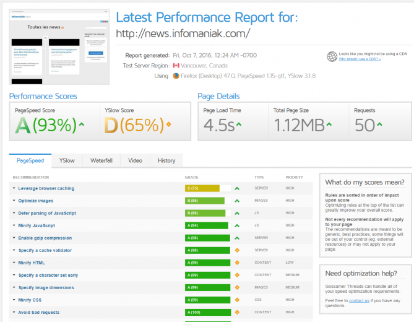This screenshot has width=414, height=322.
Task: Open the website preview thumbnail
Action: pos(59,47)
